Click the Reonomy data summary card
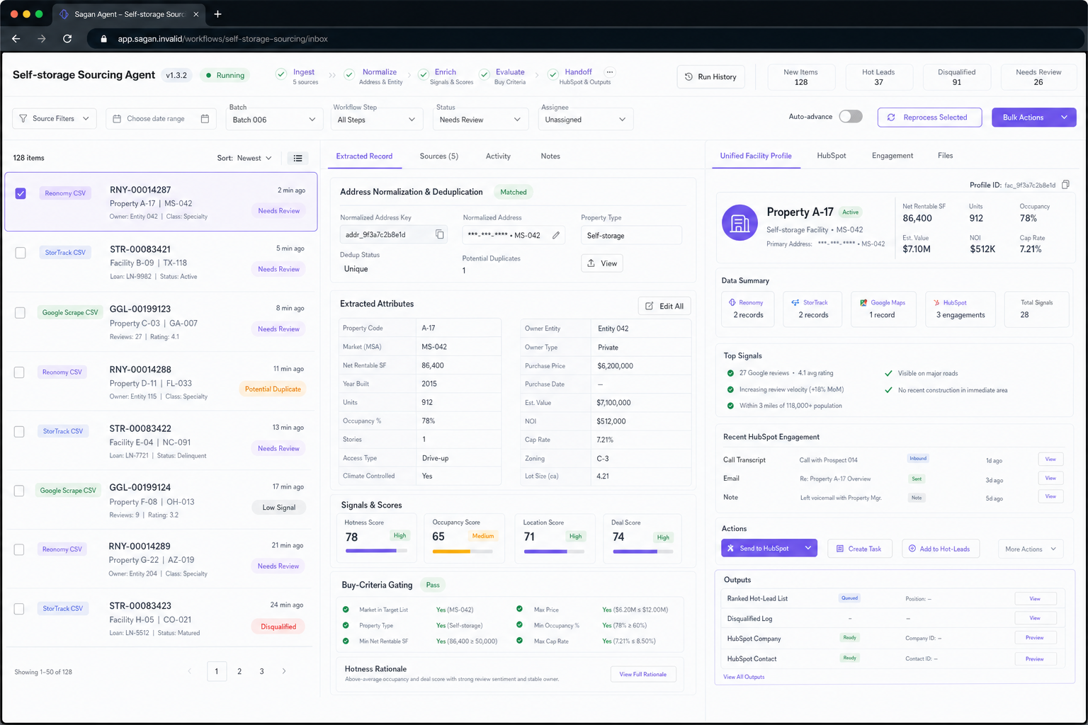Image resolution: width=1088 pixels, height=725 pixels. click(x=749, y=309)
